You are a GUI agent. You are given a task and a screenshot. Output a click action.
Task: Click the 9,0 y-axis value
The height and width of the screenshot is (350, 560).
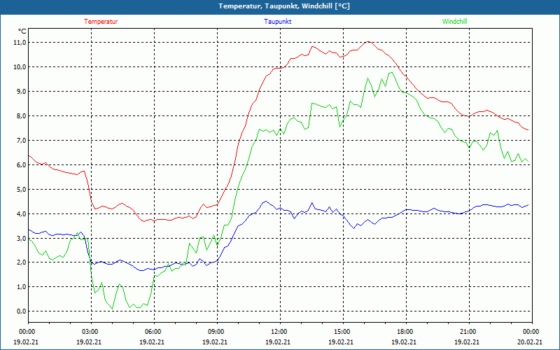tap(21, 92)
